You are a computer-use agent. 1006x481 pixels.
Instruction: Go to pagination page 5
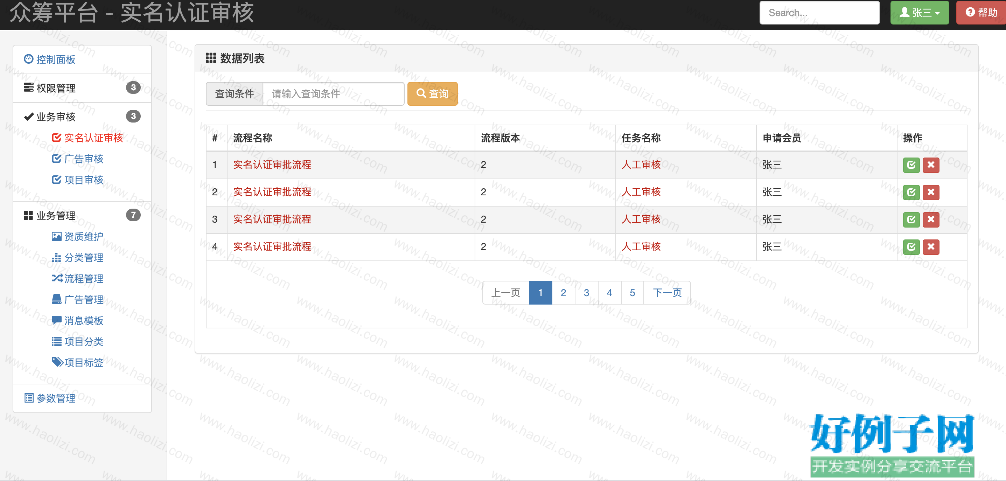(x=633, y=292)
